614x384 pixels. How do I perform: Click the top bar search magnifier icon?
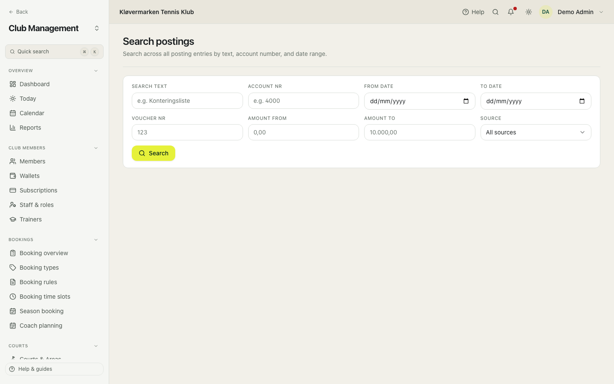(x=495, y=12)
